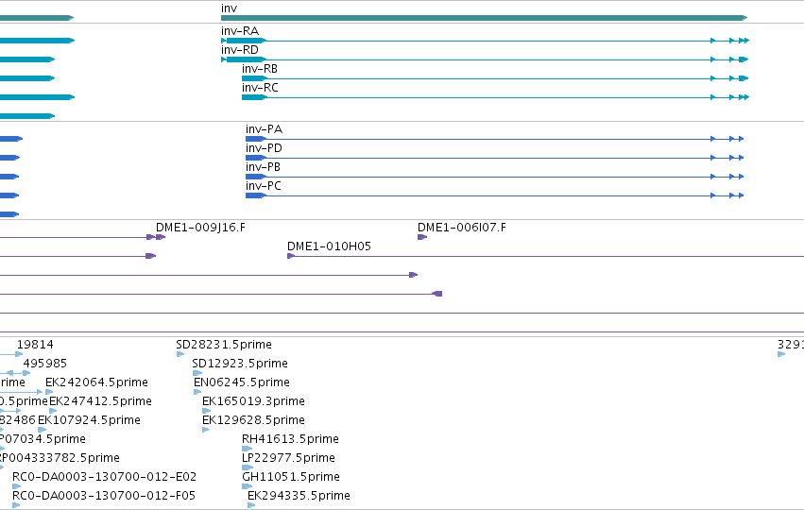Select the LP22977.5prime EST label
This screenshot has width=804, height=510.
click(288, 458)
